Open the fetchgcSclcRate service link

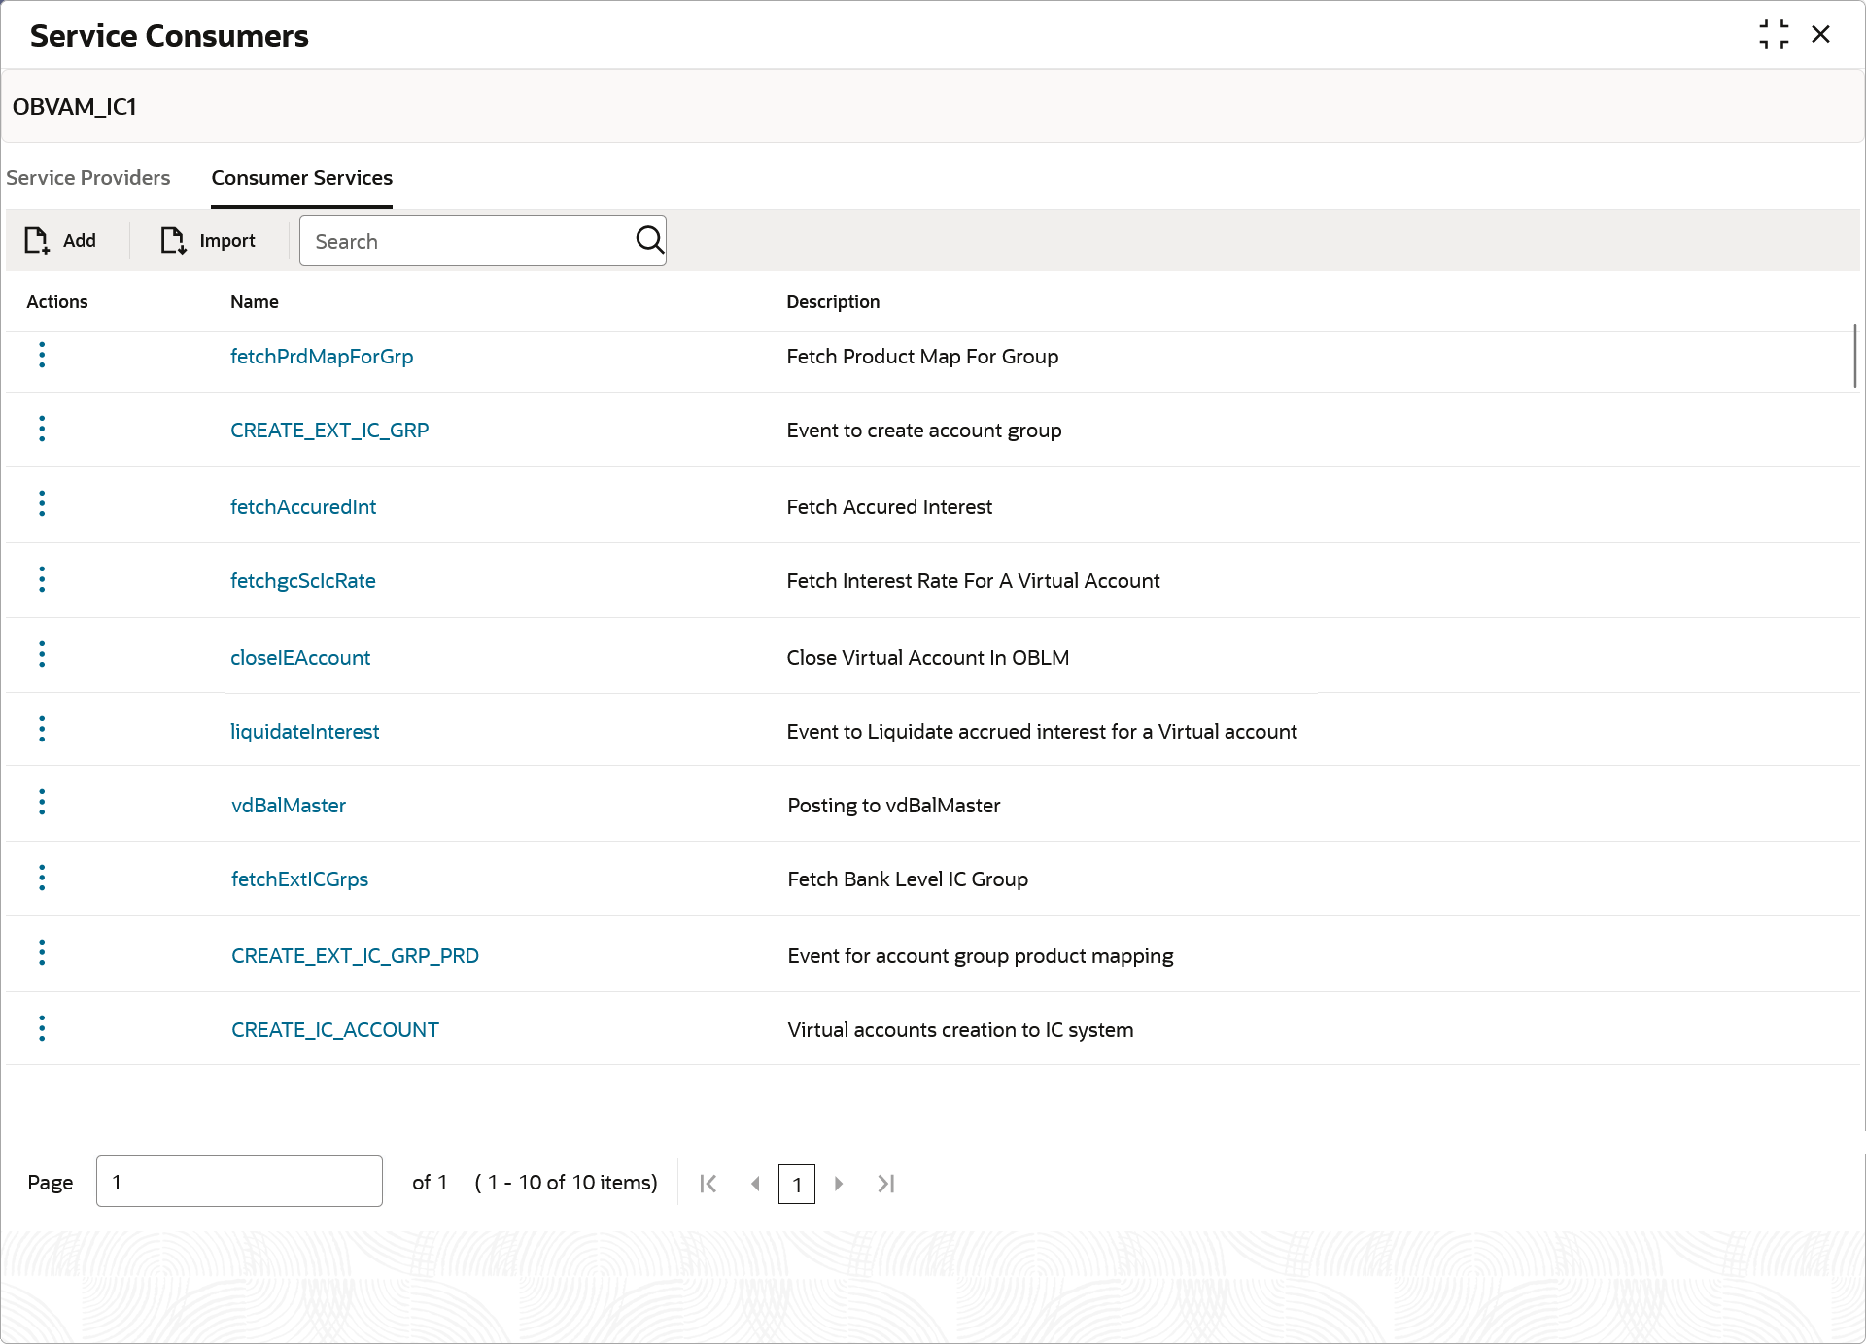point(302,581)
